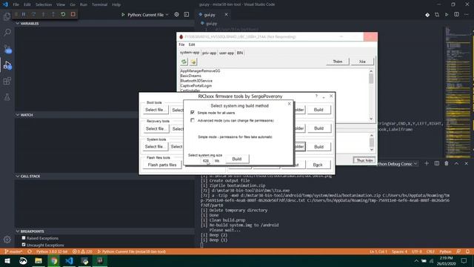
Task: Kill terminal with the trash icon
Action: click(x=447, y=163)
